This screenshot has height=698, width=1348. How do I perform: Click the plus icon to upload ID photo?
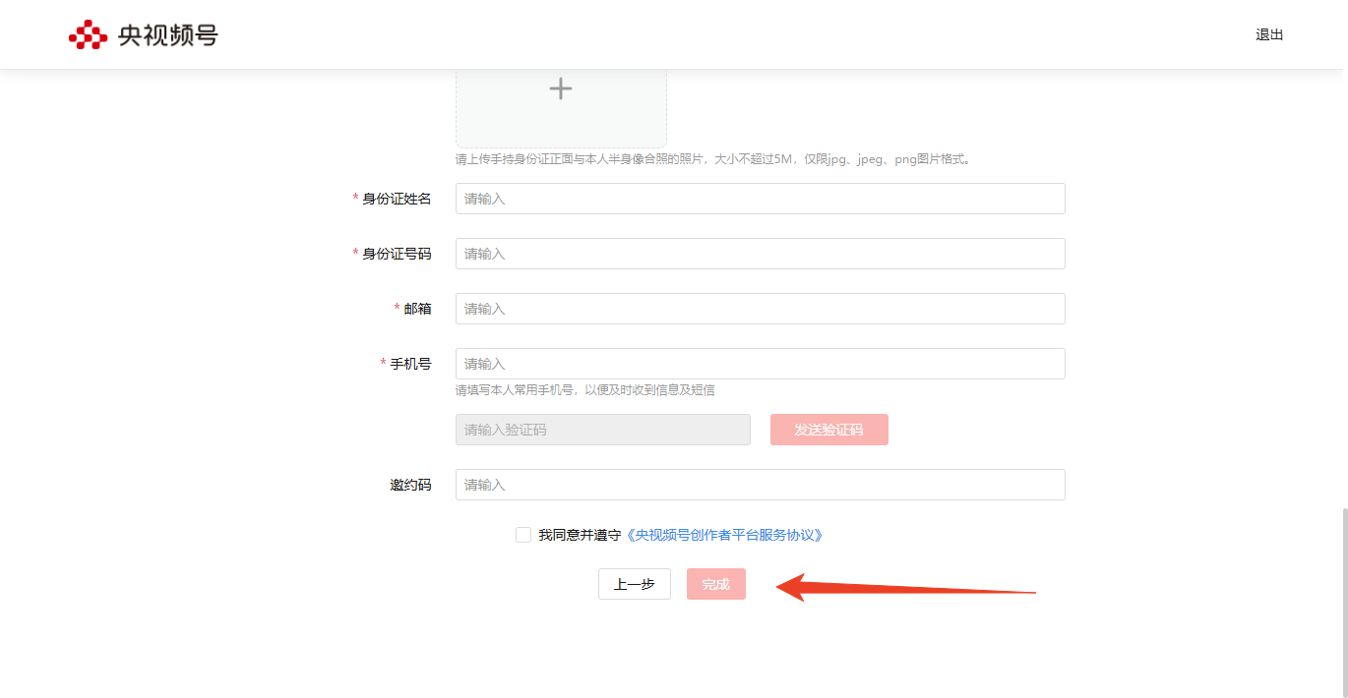(x=561, y=89)
